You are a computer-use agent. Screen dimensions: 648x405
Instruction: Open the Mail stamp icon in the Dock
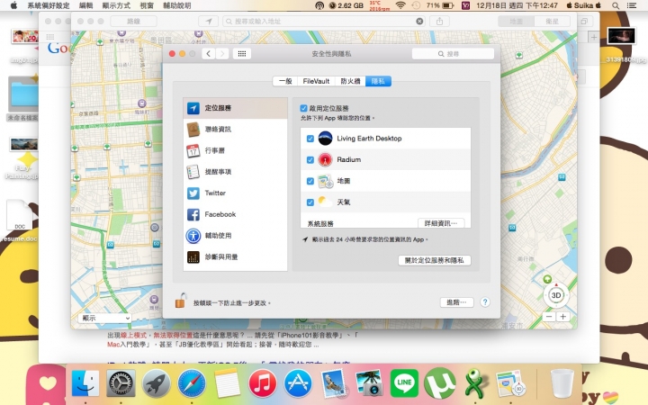(x=334, y=383)
